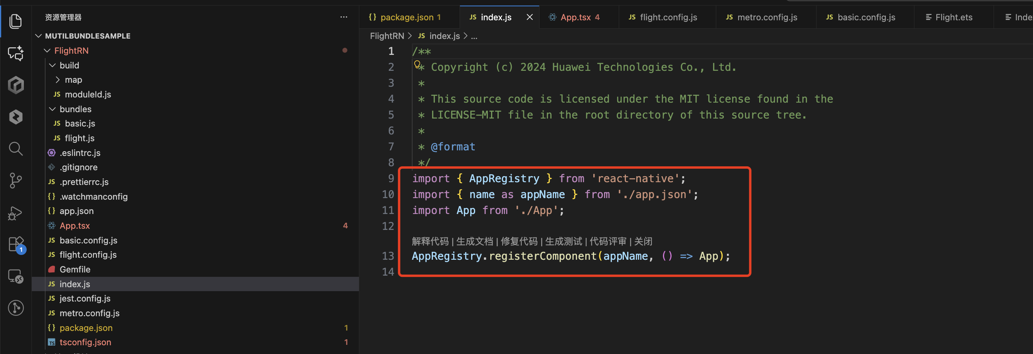
Task: Click the Copyright comment text on line 2
Action: tap(583, 67)
